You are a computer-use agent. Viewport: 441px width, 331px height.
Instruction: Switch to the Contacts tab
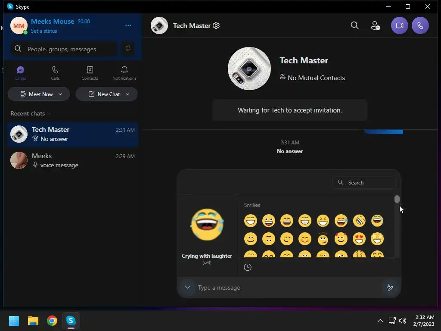90,73
